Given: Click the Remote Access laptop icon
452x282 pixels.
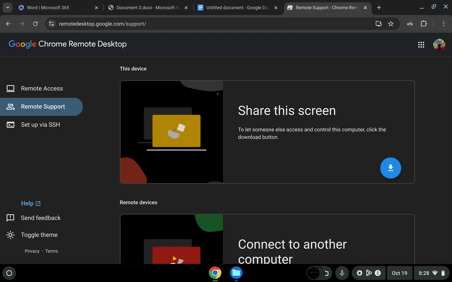Looking at the screenshot, I should [x=11, y=88].
